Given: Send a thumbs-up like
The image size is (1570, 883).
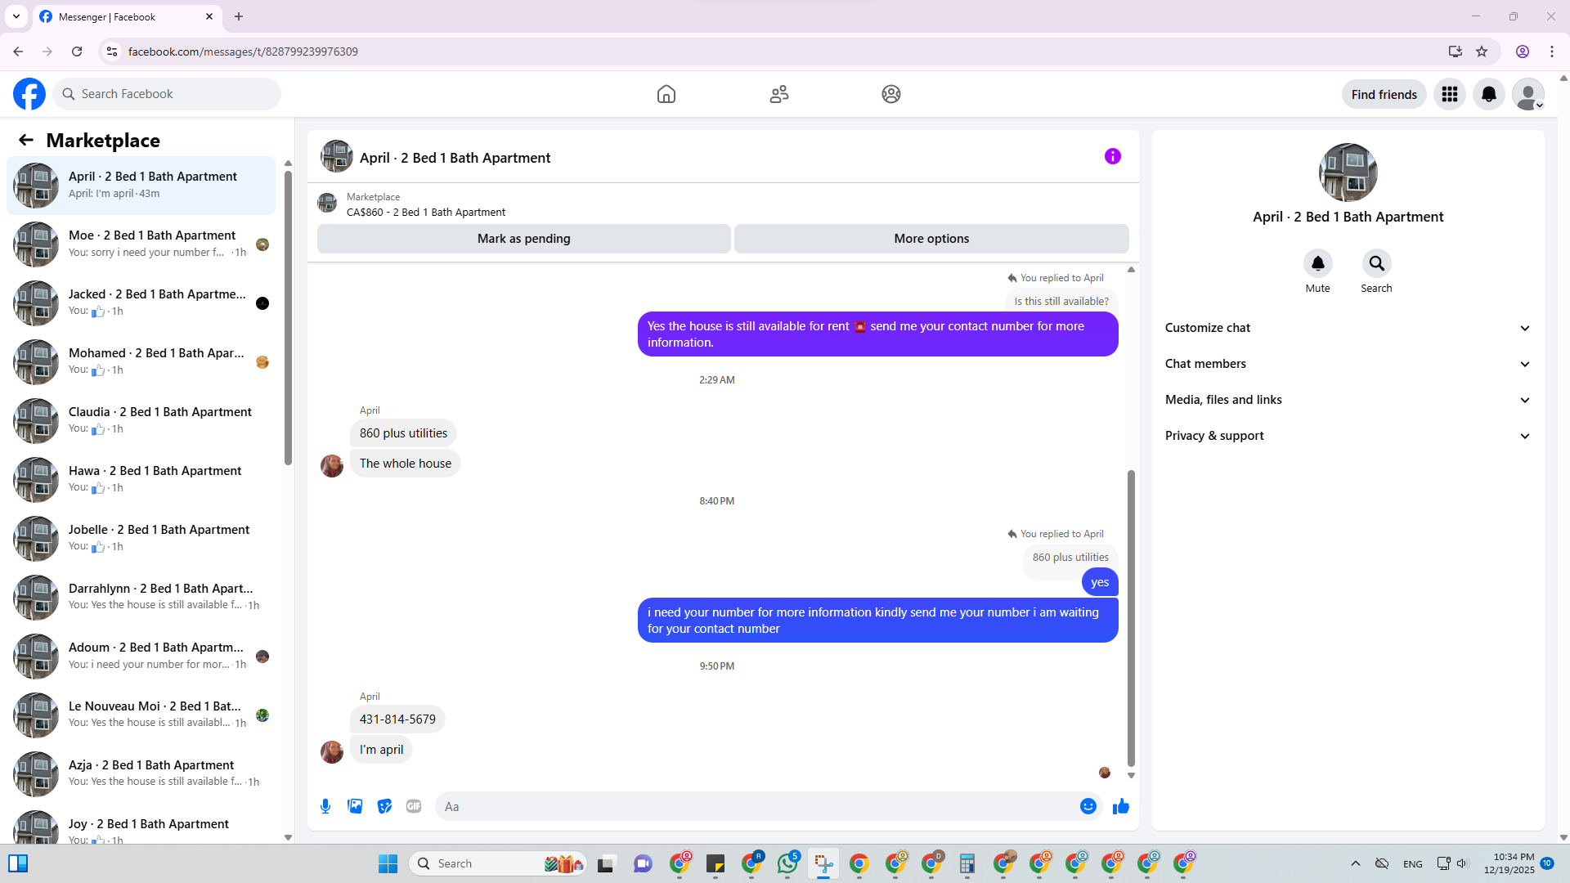Looking at the screenshot, I should coord(1120,806).
